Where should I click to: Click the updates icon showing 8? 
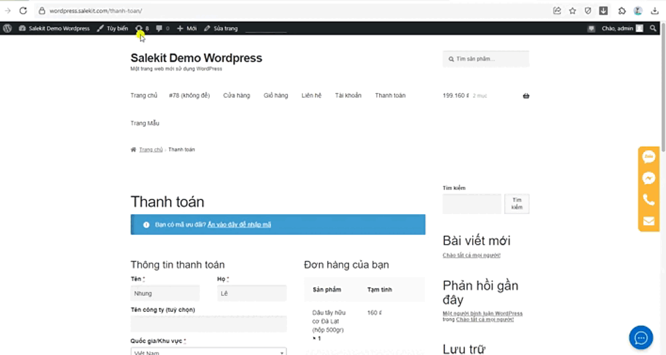click(x=142, y=29)
